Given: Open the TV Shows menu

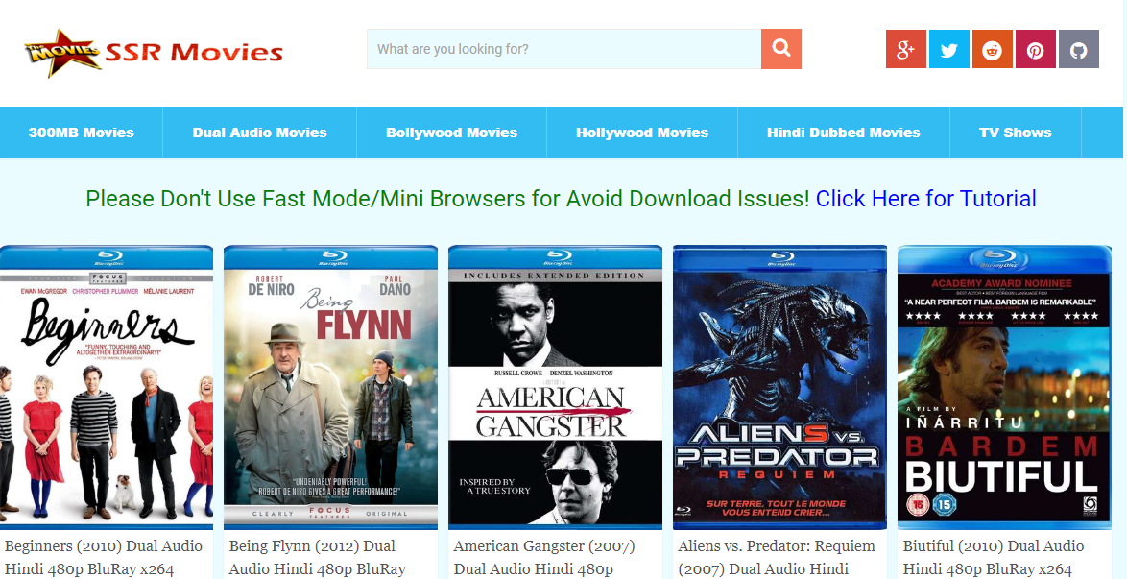Looking at the screenshot, I should 1015,133.
